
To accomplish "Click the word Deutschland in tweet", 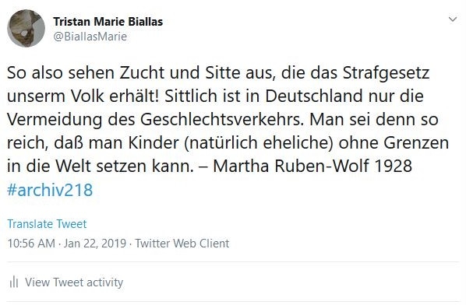I will point(313,96).
